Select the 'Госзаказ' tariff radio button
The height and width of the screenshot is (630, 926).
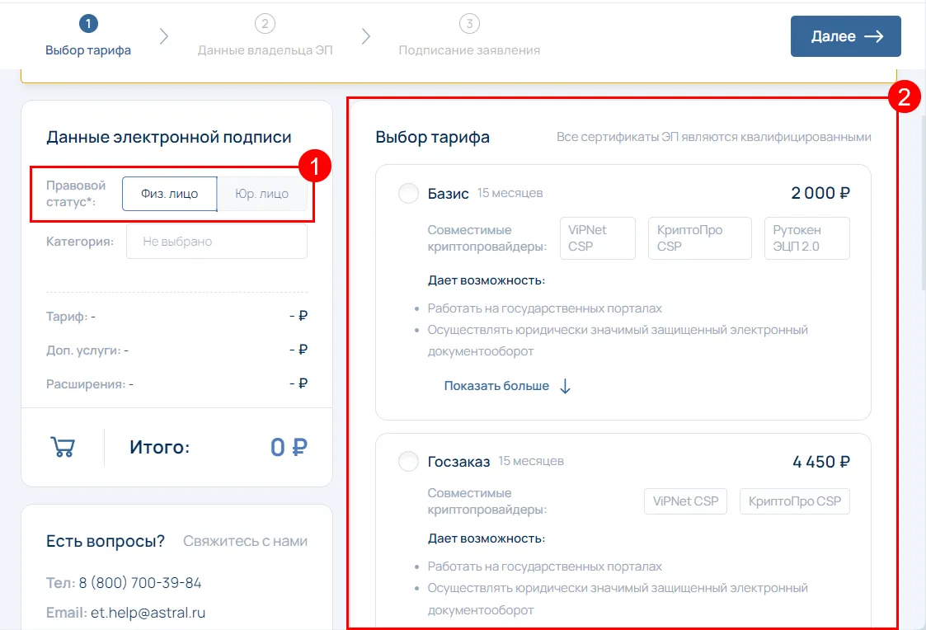tap(408, 462)
